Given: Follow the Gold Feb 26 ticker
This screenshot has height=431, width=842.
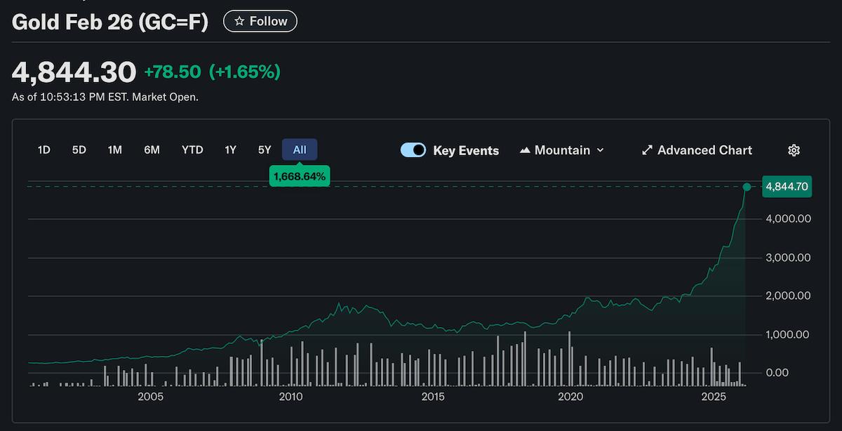Looking at the screenshot, I should click(x=260, y=21).
